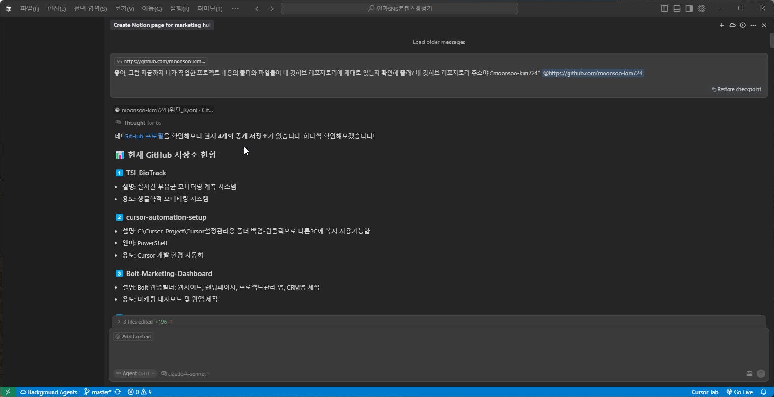Open Background Agents in status bar
This screenshot has width=774, height=397.
(48, 392)
